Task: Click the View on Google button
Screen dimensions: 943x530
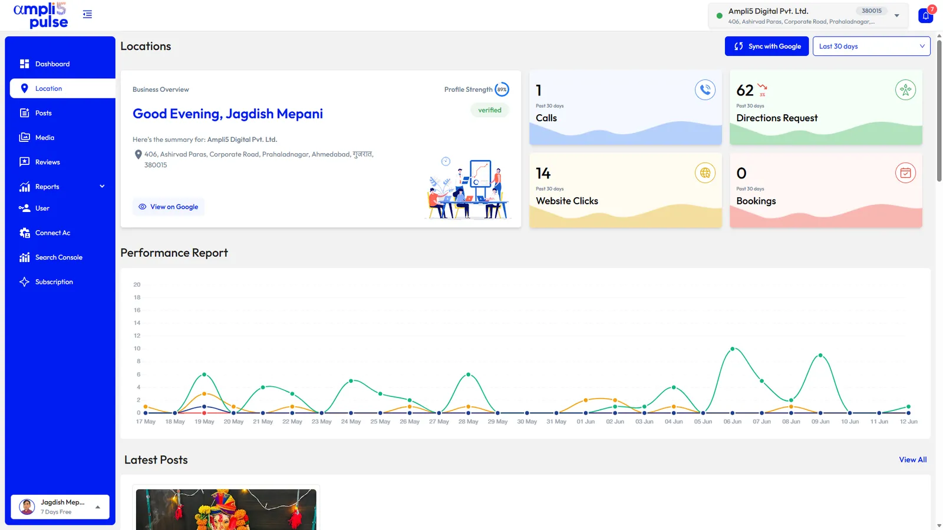Action: point(169,207)
